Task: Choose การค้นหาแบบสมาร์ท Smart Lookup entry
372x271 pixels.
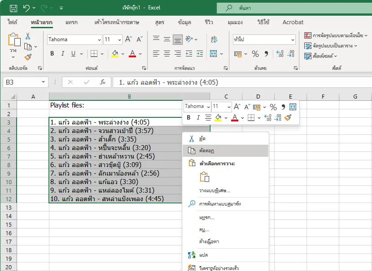Action: (225, 204)
